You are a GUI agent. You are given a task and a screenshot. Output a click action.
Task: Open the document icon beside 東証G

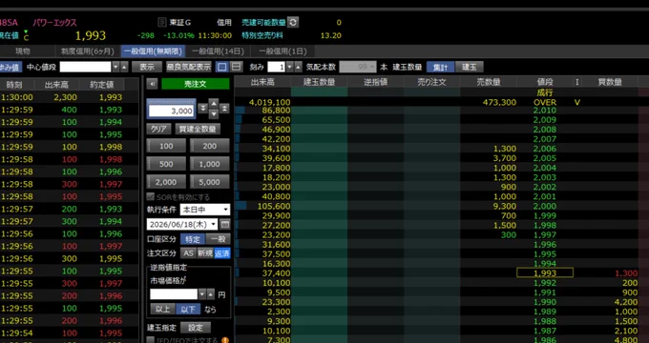[162, 22]
